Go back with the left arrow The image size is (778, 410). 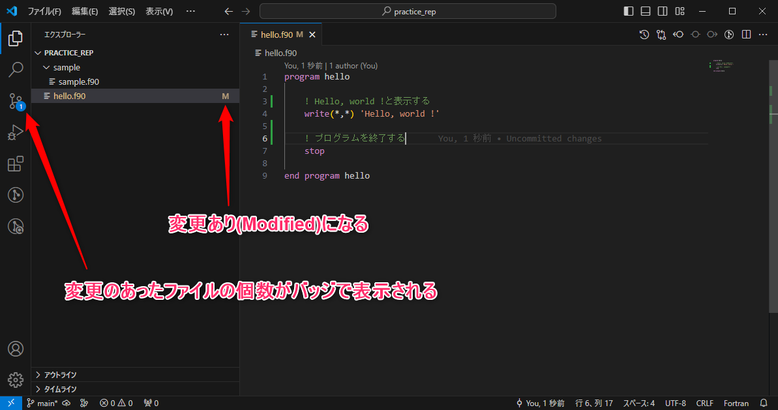pos(228,11)
